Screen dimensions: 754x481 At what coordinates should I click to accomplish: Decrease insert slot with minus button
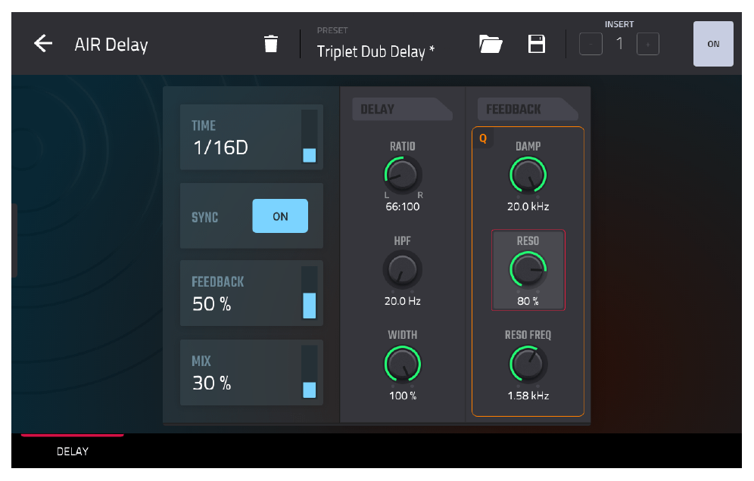tap(590, 44)
